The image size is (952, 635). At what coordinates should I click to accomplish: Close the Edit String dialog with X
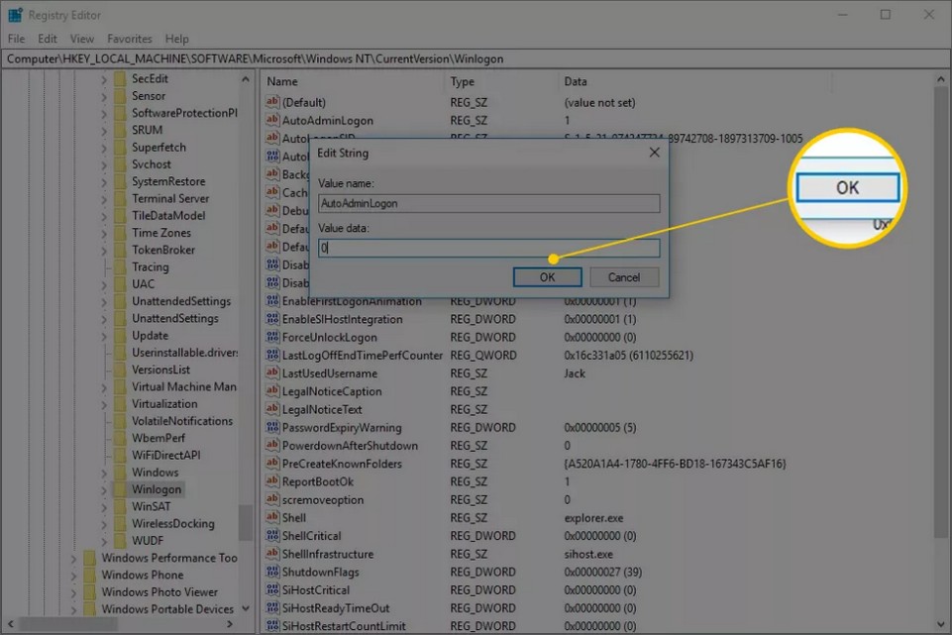pos(654,153)
